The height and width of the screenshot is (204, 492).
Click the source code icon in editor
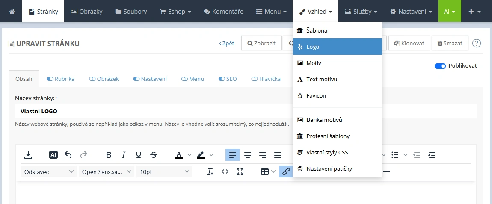(x=225, y=171)
